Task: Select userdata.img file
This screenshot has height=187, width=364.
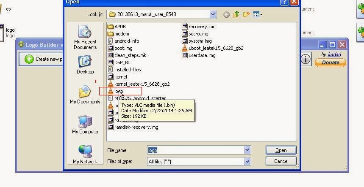Action: [x=199, y=55]
